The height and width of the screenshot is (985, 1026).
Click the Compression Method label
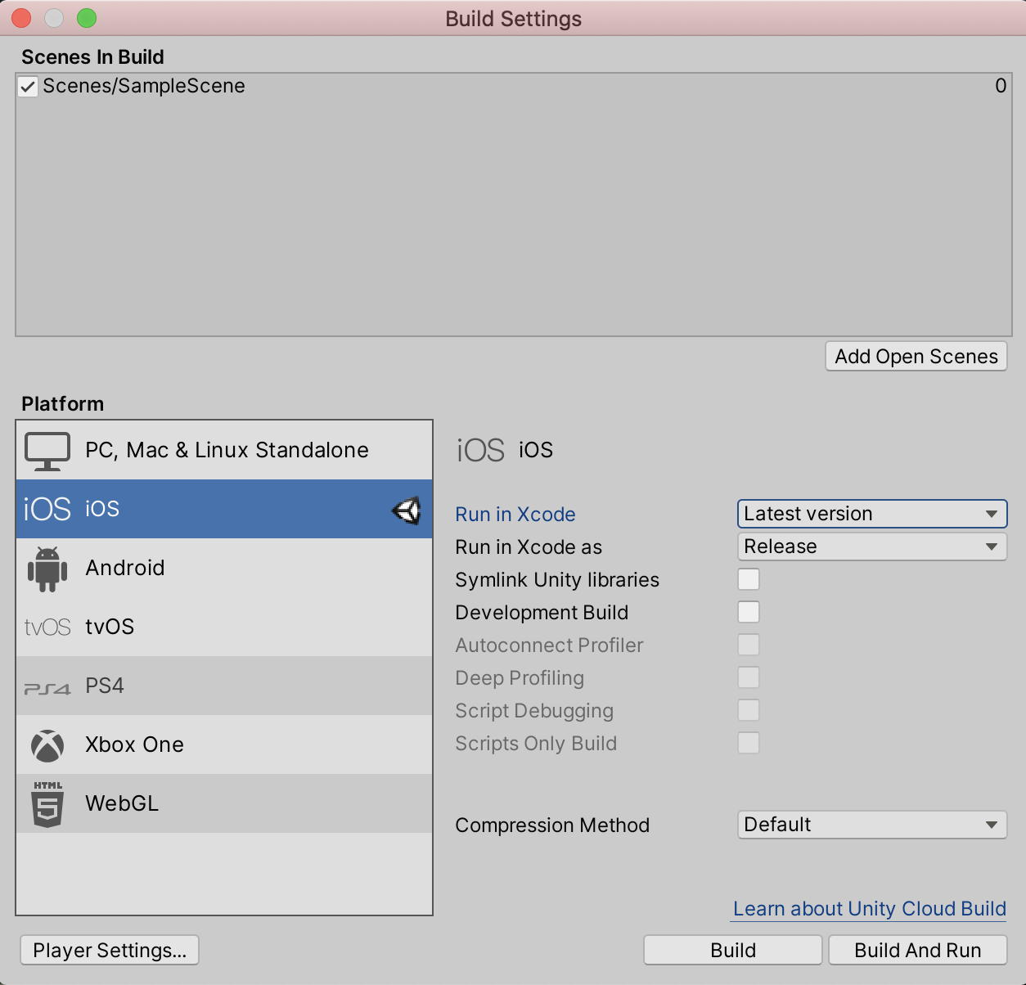click(552, 825)
